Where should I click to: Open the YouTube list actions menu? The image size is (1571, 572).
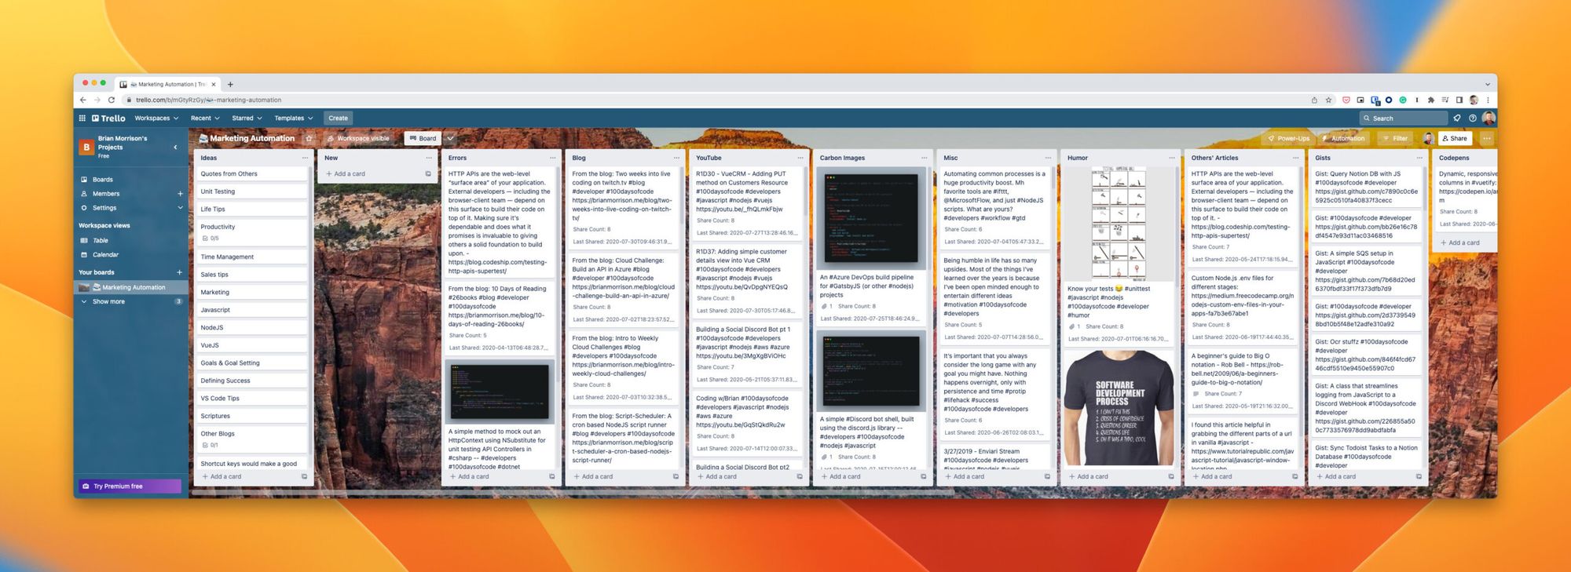(x=800, y=158)
